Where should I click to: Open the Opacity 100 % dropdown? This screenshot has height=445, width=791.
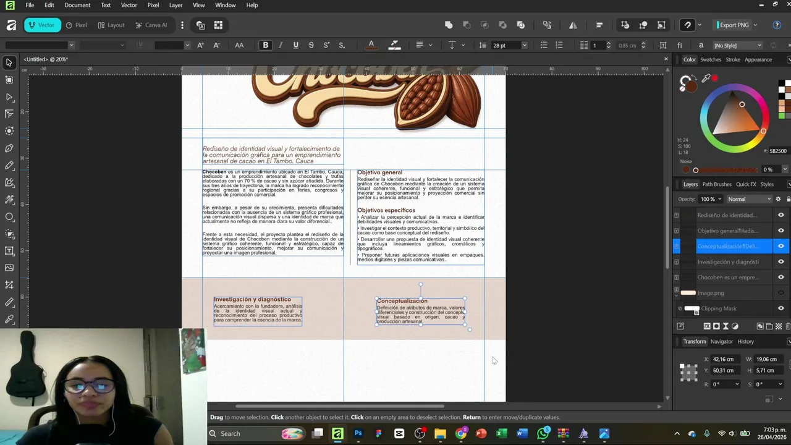tap(719, 199)
